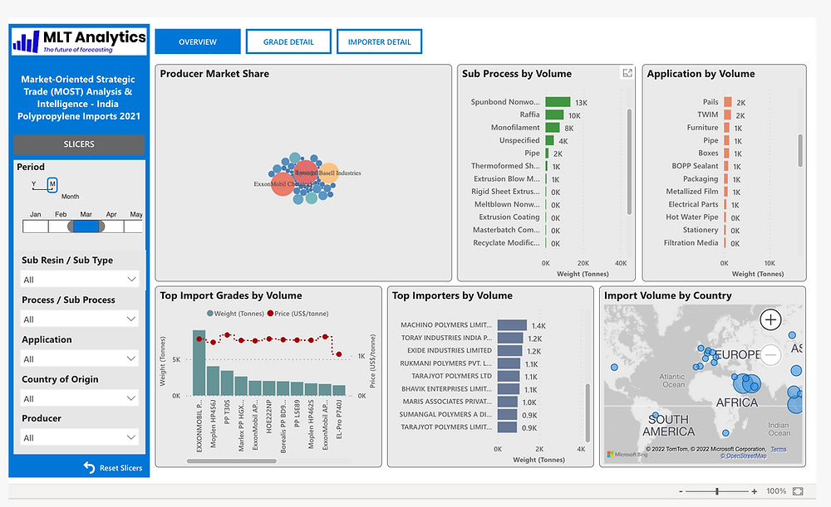Image resolution: width=831 pixels, height=507 pixels.
Task: Click the Jan segment of the period slider
Action: pyautogui.click(x=36, y=227)
